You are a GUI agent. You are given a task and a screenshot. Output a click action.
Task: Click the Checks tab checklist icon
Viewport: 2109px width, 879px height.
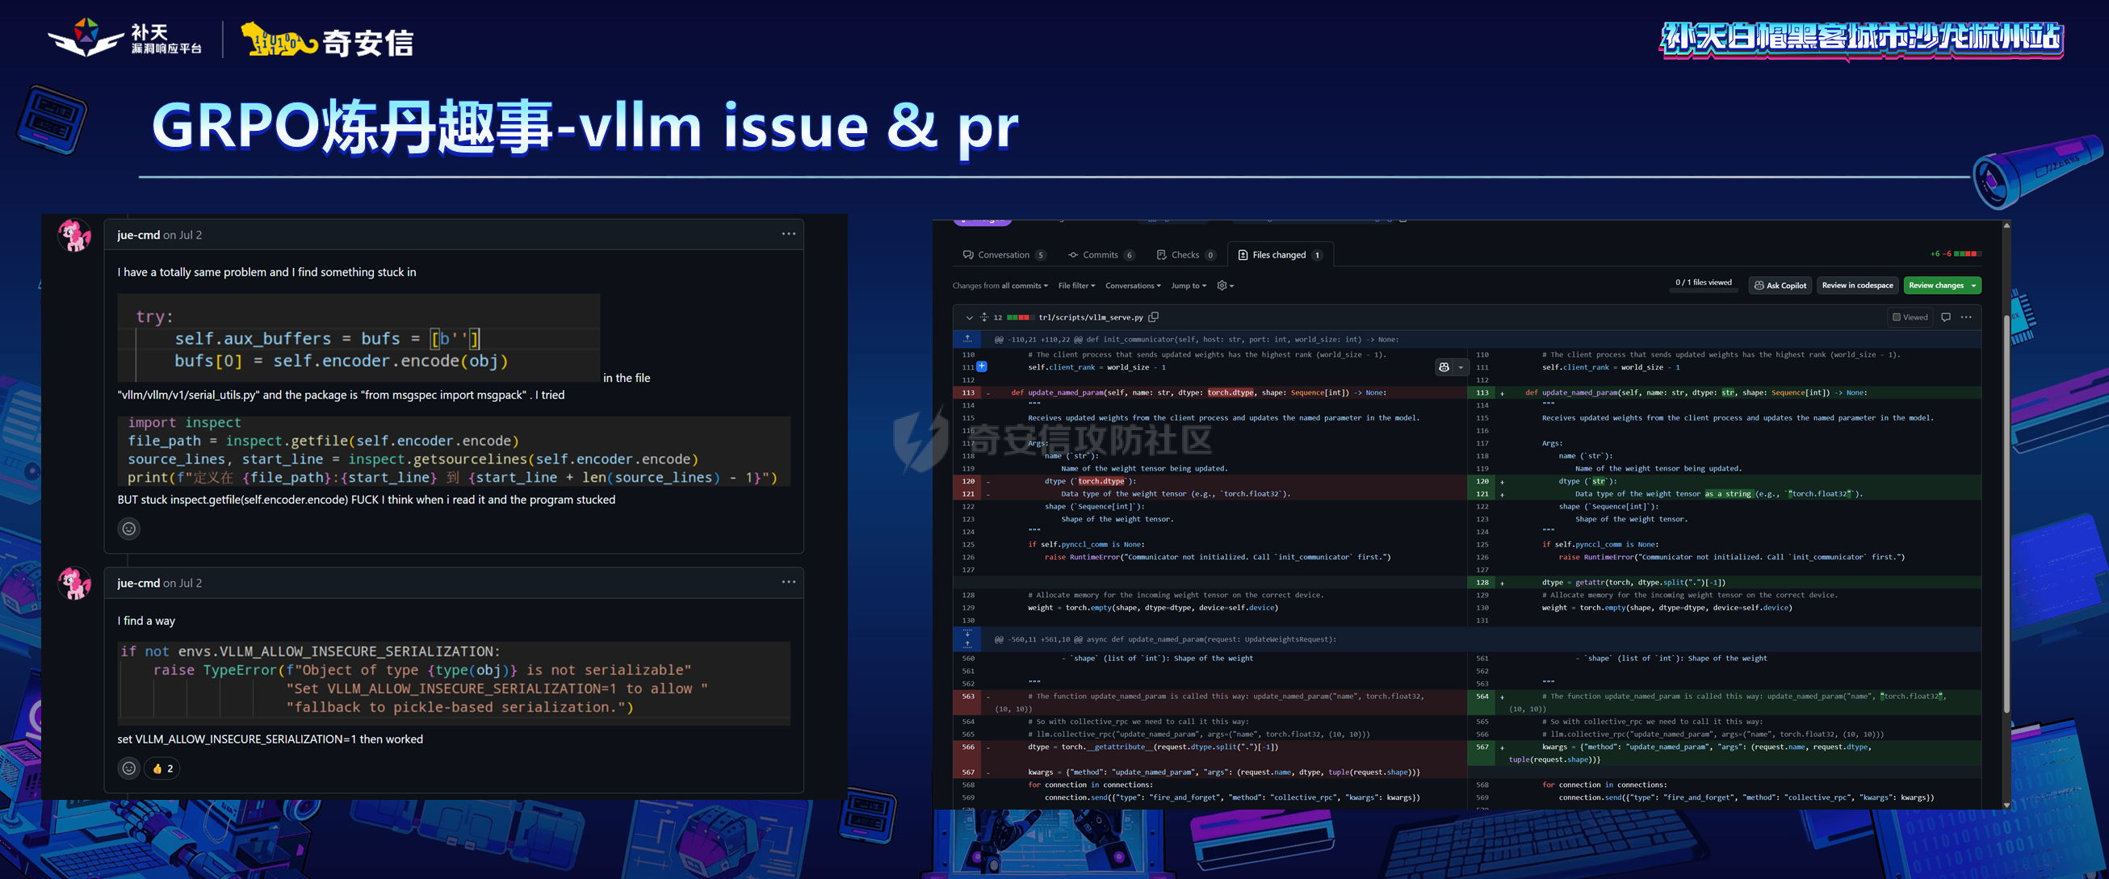(1161, 254)
